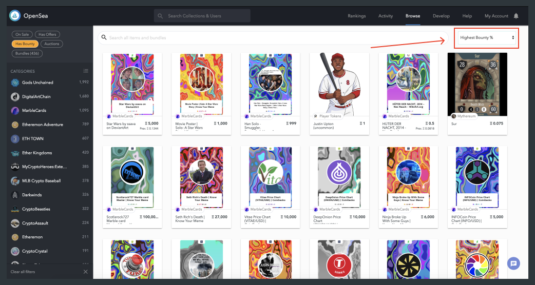Open My Account
The height and width of the screenshot is (285, 535).
pos(496,16)
